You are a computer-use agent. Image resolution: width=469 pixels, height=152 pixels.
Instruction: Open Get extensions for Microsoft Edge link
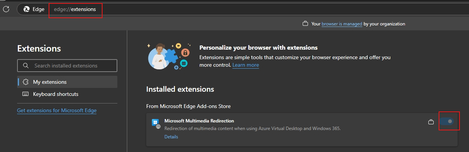pos(57,111)
